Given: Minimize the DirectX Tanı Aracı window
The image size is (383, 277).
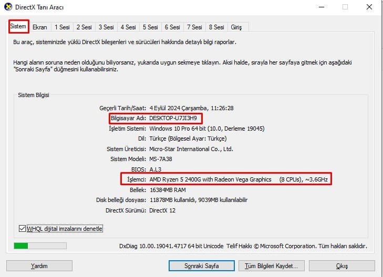Looking at the screenshot, I should [321, 7].
